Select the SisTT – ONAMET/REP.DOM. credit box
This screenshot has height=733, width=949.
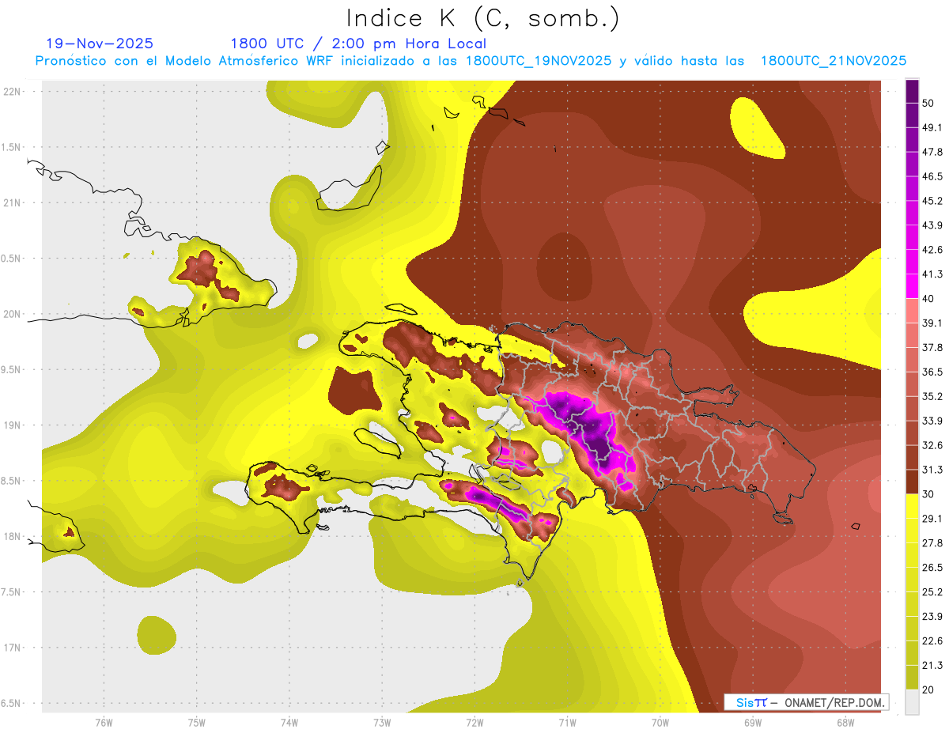coord(806,702)
